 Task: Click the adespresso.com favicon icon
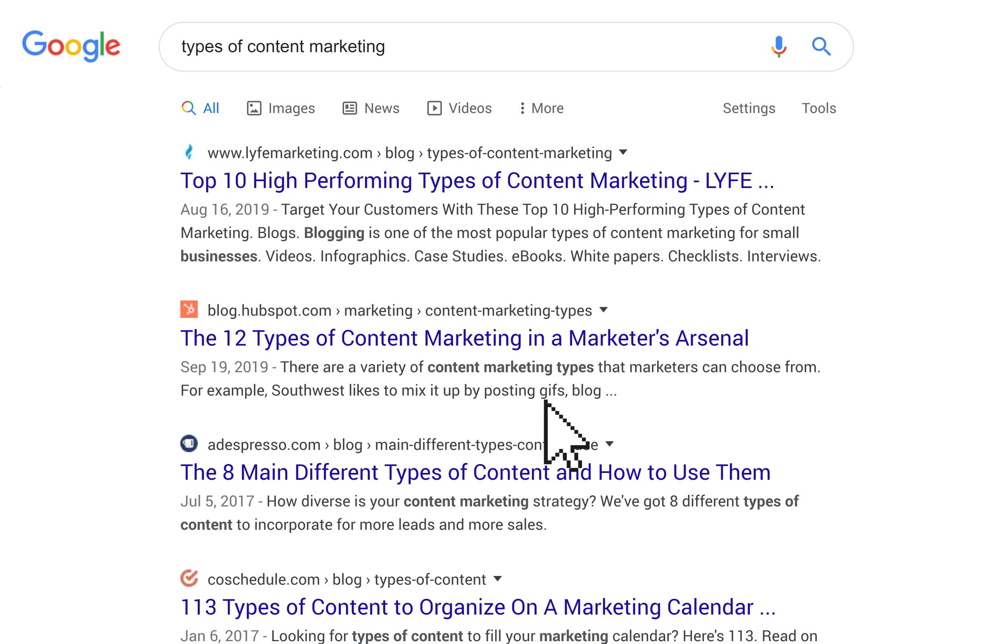pos(189,444)
